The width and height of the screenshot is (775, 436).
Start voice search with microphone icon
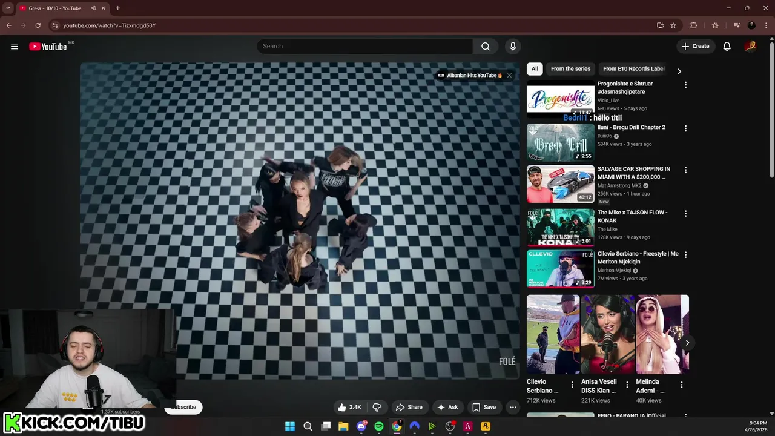coord(513,47)
